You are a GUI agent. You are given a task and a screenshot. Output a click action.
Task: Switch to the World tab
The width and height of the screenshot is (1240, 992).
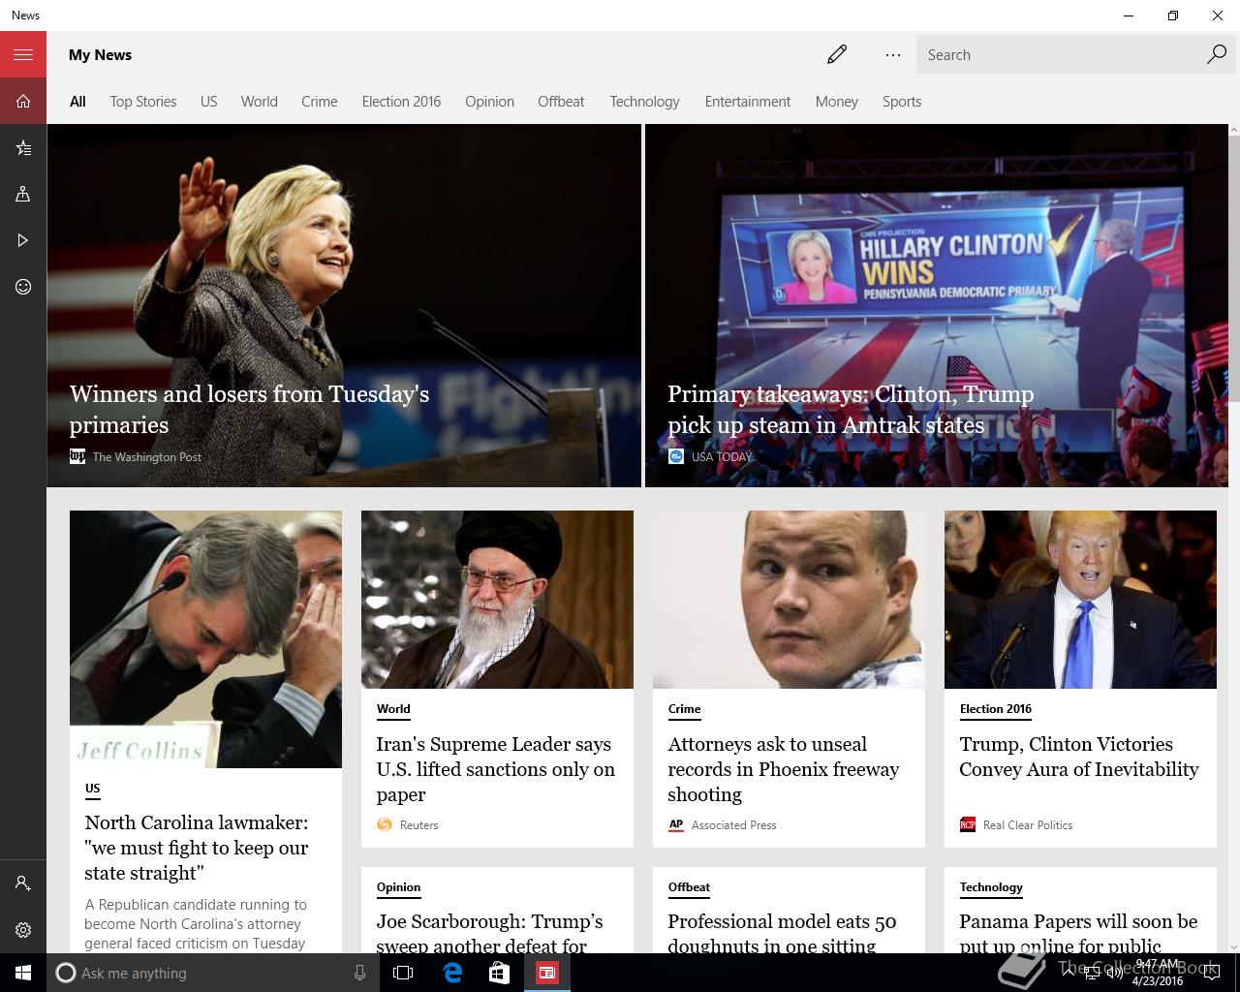click(260, 101)
